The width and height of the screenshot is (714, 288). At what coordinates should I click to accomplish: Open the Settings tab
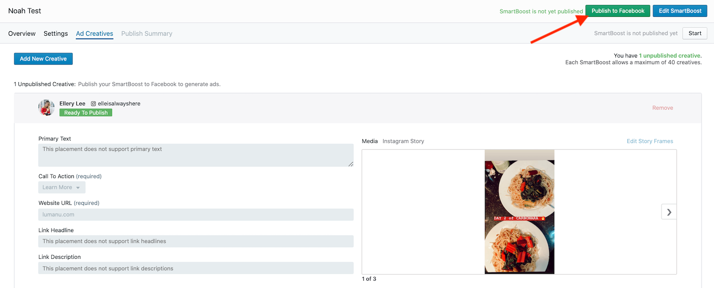click(56, 34)
